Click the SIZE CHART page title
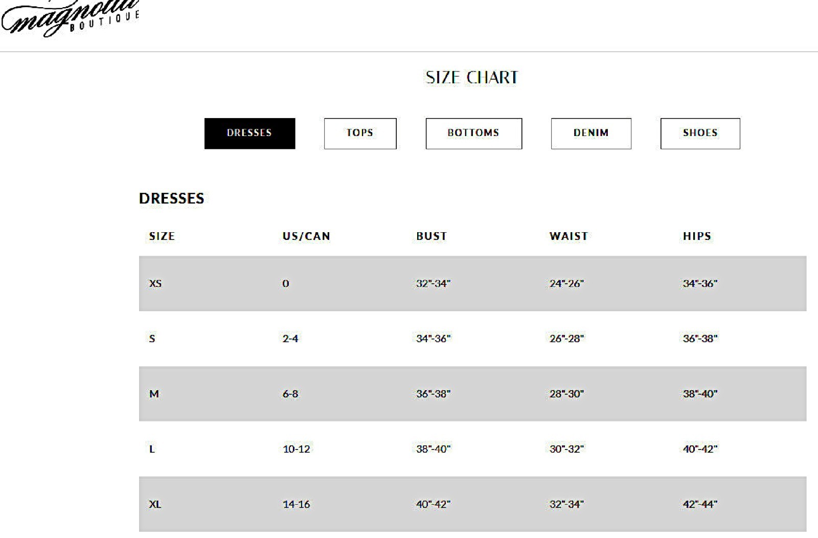 472,78
